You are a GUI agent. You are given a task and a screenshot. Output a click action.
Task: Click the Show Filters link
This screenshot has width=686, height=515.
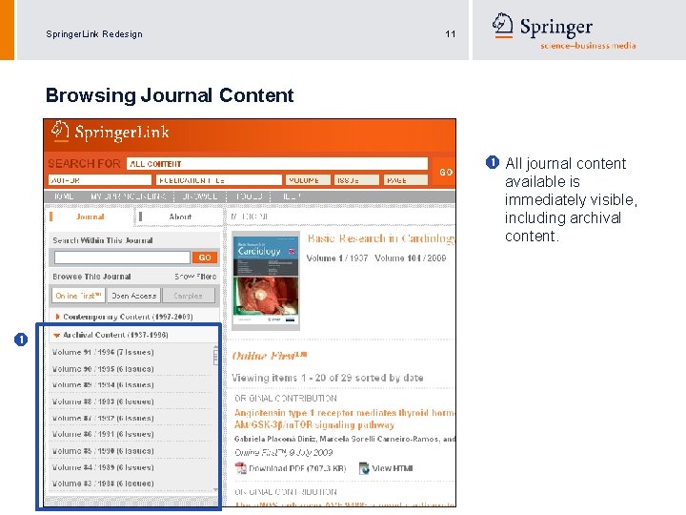195,277
